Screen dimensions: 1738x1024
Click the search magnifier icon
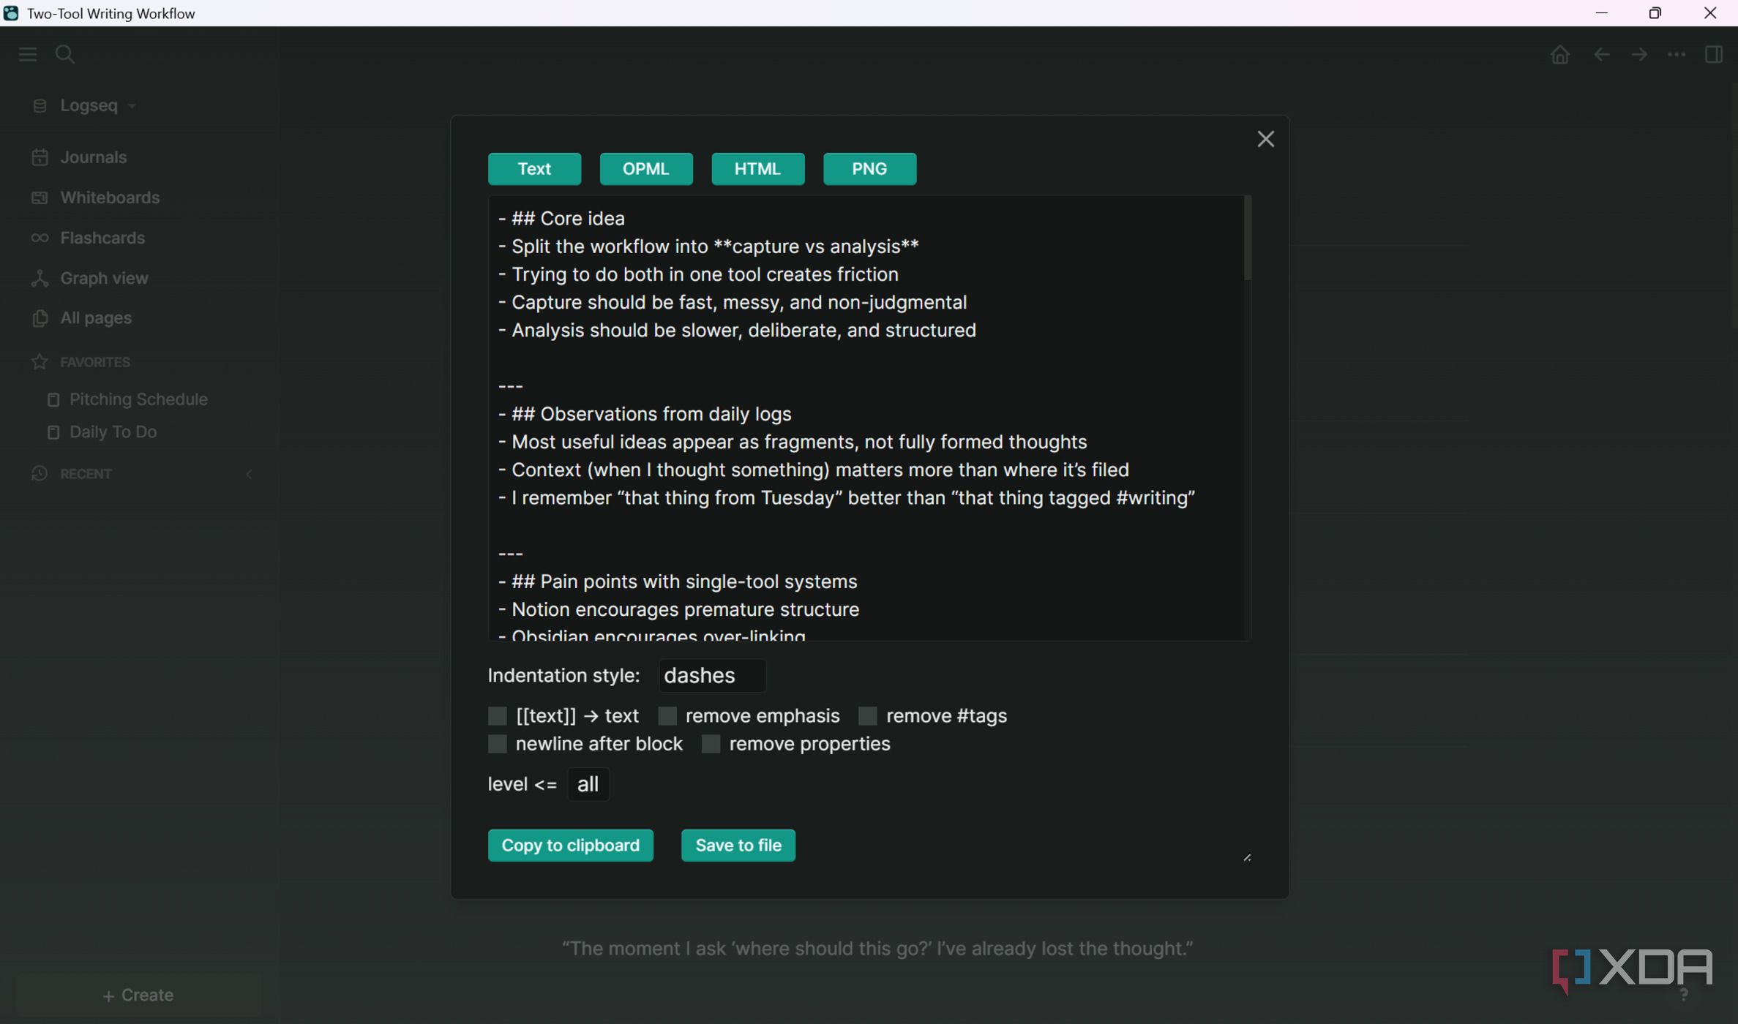(x=65, y=54)
